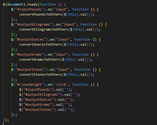
Task: Click 'function' keyword on the #outputKilograms handler line
Action: coord(88,25)
